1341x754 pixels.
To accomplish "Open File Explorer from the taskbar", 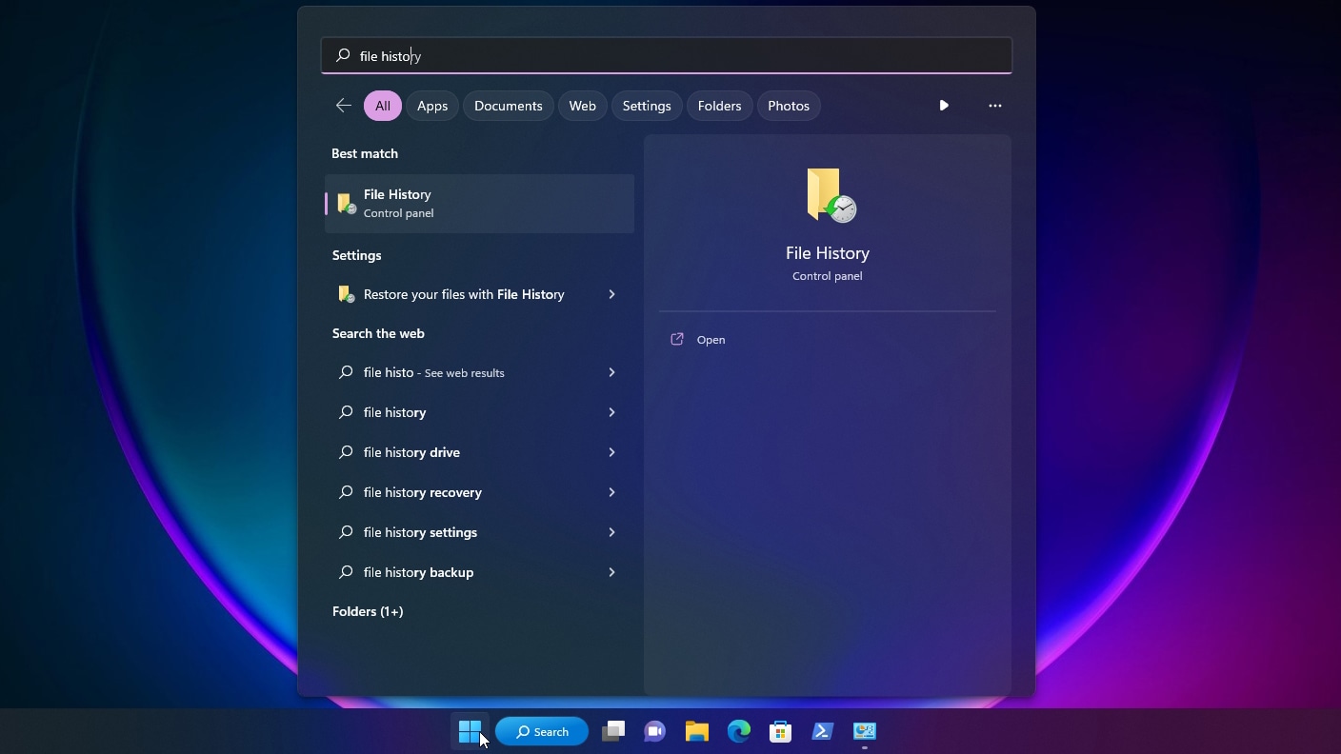I will 696,731.
